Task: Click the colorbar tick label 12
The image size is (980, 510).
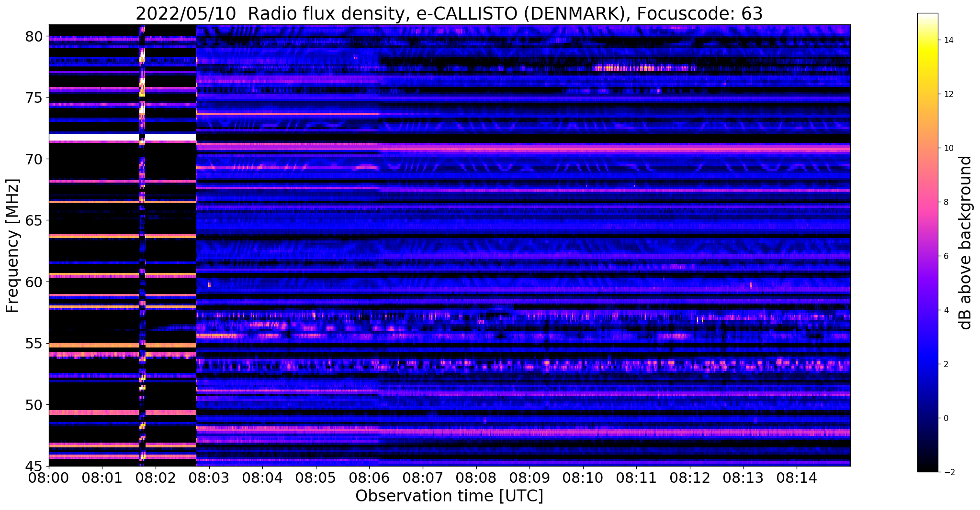Action: coord(948,94)
